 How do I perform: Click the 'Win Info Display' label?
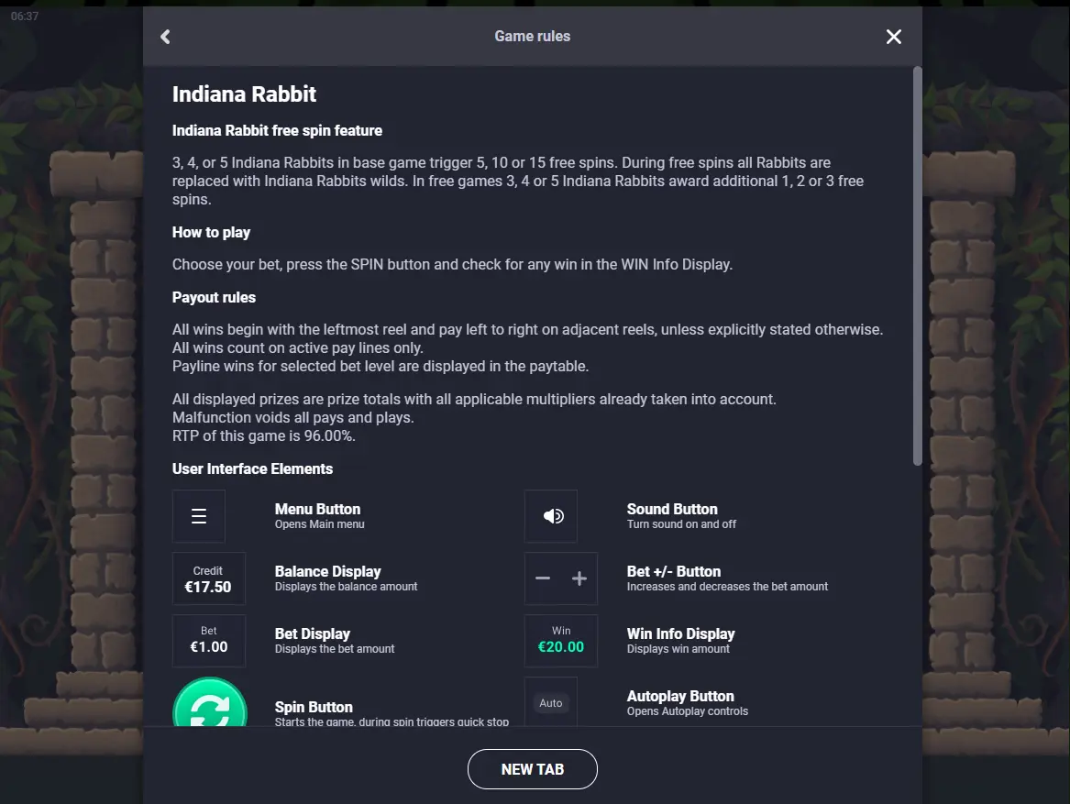tap(681, 634)
